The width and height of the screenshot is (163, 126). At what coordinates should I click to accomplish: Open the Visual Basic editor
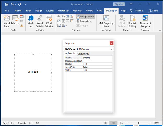coord(7,21)
